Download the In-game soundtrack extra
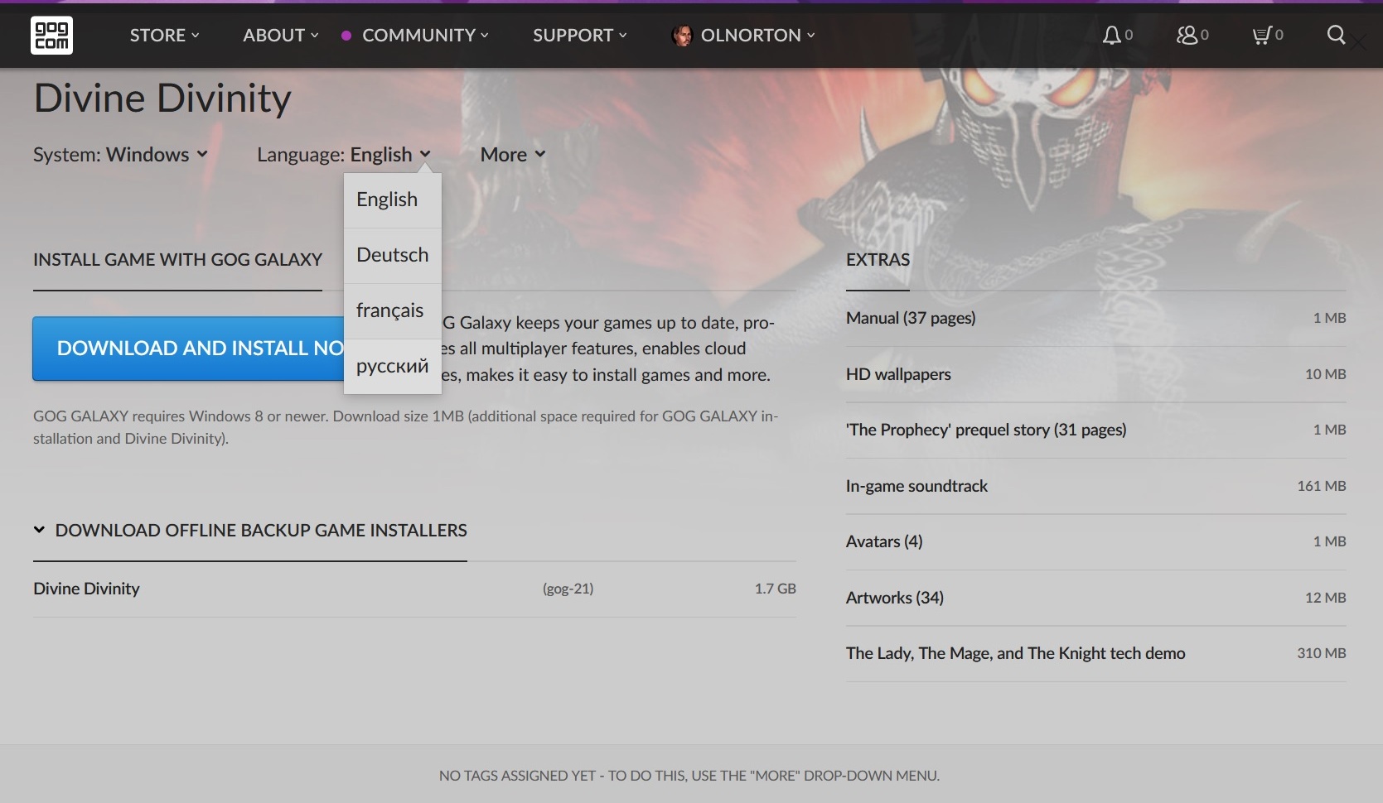Screen dimensions: 1383x803 [1095, 486]
